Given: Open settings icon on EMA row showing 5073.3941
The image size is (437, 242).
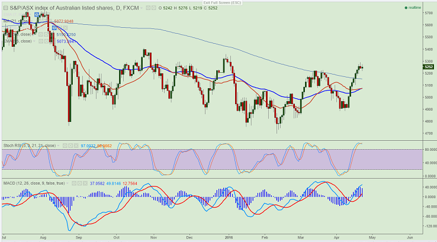Looking at the screenshot, I should [x=46, y=41].
